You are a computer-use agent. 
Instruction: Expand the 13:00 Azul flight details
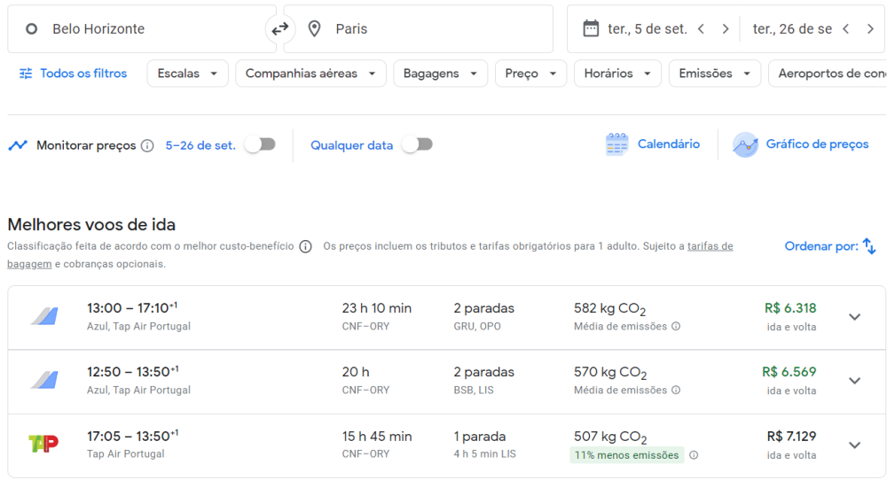854,317
